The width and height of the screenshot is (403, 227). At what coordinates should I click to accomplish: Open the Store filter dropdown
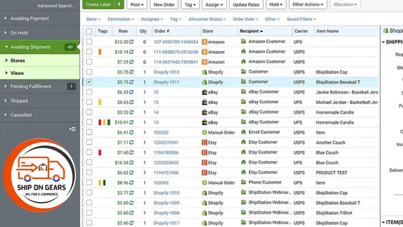pos(93,19)
